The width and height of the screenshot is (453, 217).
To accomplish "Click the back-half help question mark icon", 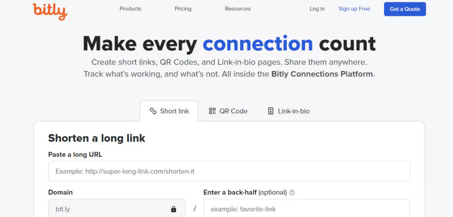I will [292, 193].
